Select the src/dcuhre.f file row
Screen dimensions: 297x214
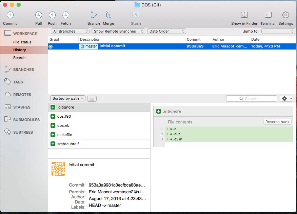(x=99, y=144)
